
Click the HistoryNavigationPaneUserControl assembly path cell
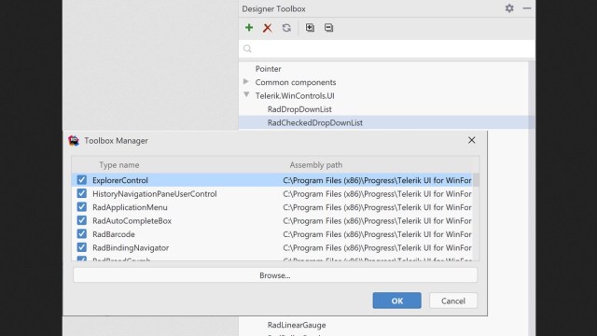(x=377, y=193)
